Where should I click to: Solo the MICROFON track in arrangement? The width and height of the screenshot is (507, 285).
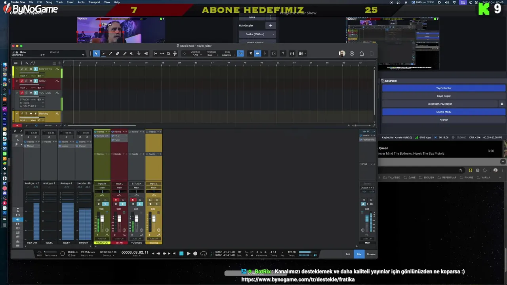tap(26, 69)
